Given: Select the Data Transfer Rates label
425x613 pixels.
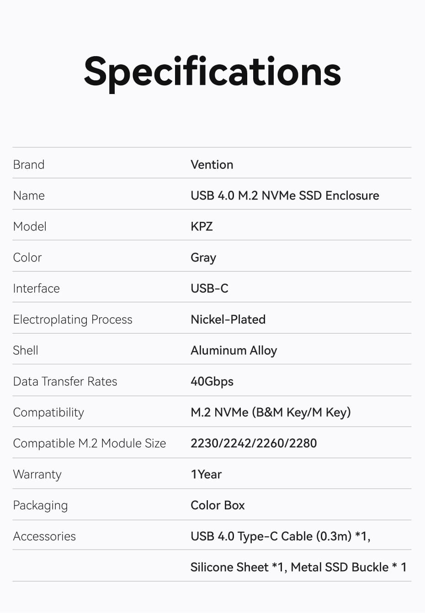Looking at the screenshot, I should pos(65,382).
